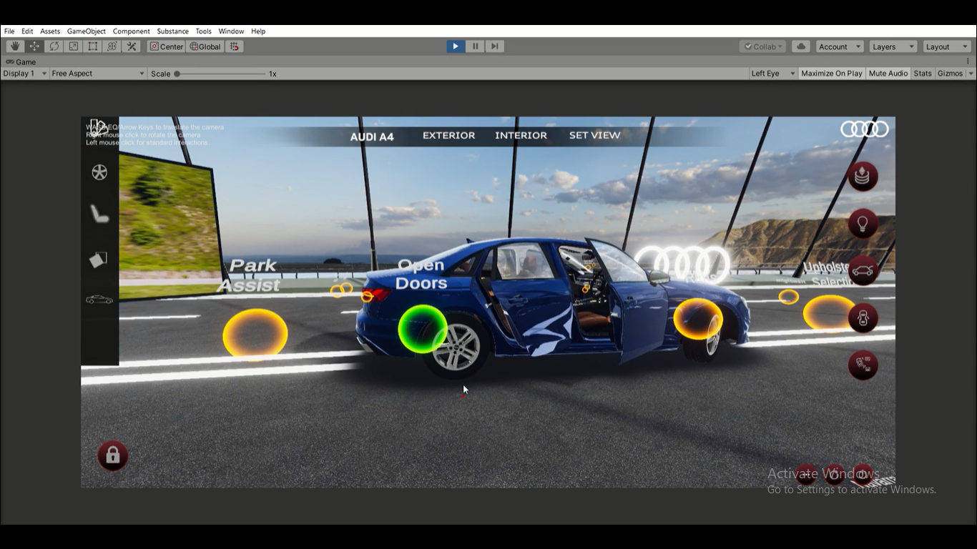Select the car silhouette icon in sidebar
The height and width of the screenshot is (549, 977).
coord(99,300)
